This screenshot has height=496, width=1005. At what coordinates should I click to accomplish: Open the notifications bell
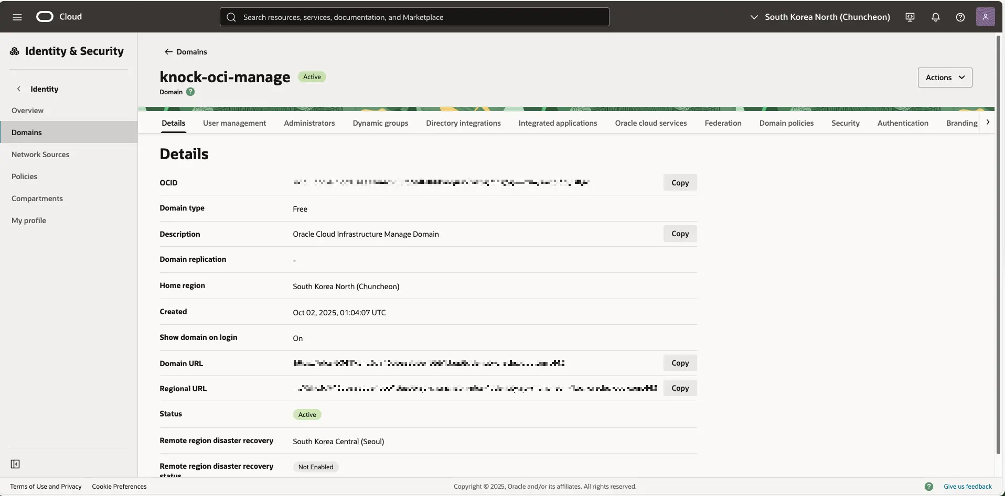tap(935, 17)
